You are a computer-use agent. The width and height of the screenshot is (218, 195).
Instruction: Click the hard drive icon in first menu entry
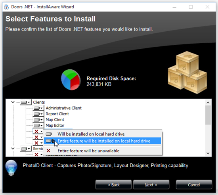point(48,134)
